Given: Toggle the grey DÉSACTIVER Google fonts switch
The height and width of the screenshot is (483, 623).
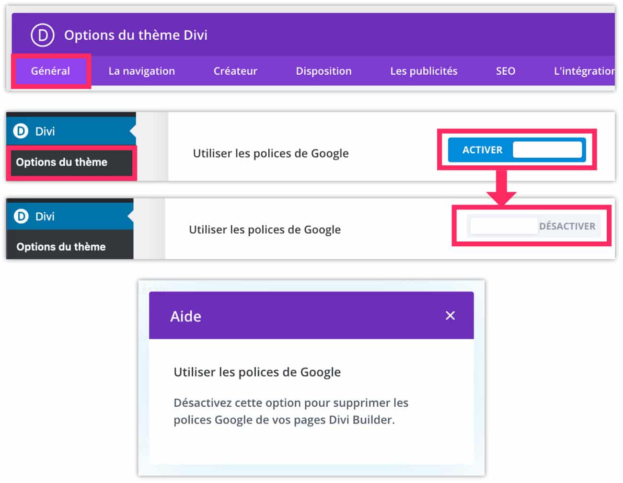Looking at the screenshot, I should 533,226.
